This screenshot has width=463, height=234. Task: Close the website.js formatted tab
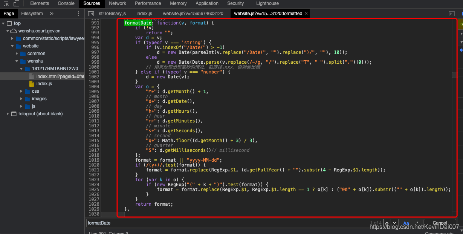pos(306,14)
